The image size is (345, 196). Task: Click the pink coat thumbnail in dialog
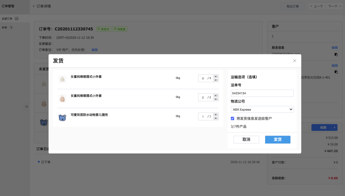62,98
